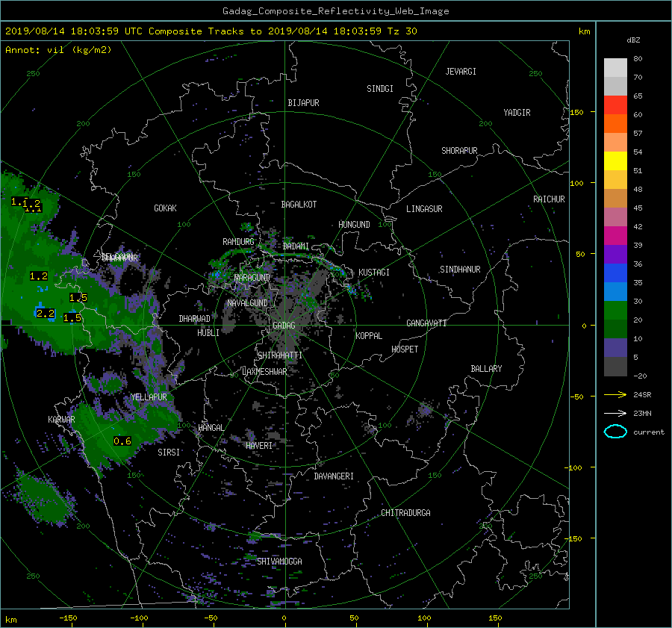Click the HUBLI city label

point(208,332)
